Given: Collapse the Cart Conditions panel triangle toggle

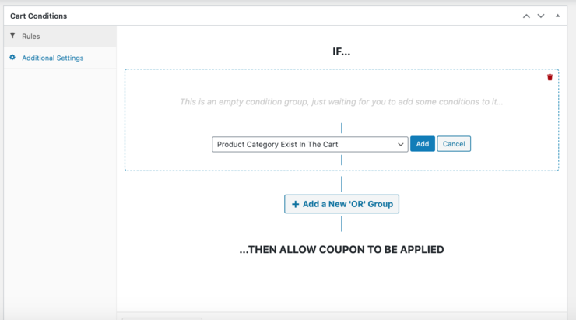Looking at the screenshot, I should [x=557, y=16].
